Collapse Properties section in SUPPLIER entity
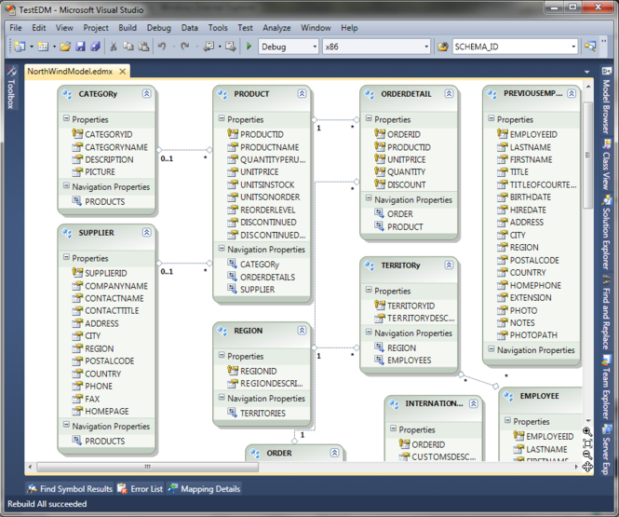The width and height of the screenshot is (619, 517). pos(67,258)
